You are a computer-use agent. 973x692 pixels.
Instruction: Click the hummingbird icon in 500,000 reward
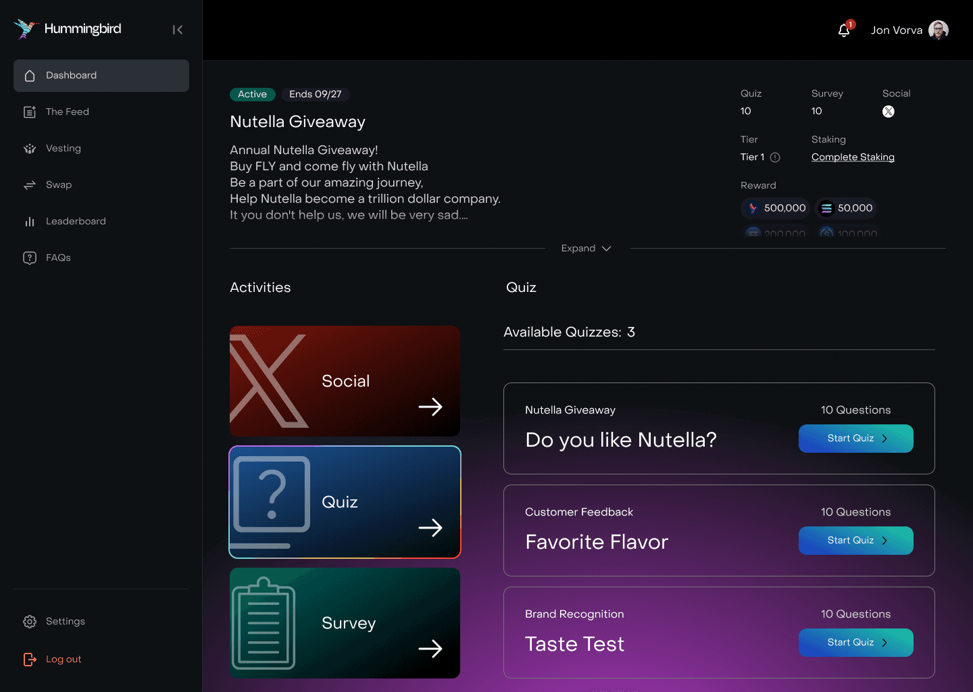(753, 208)
